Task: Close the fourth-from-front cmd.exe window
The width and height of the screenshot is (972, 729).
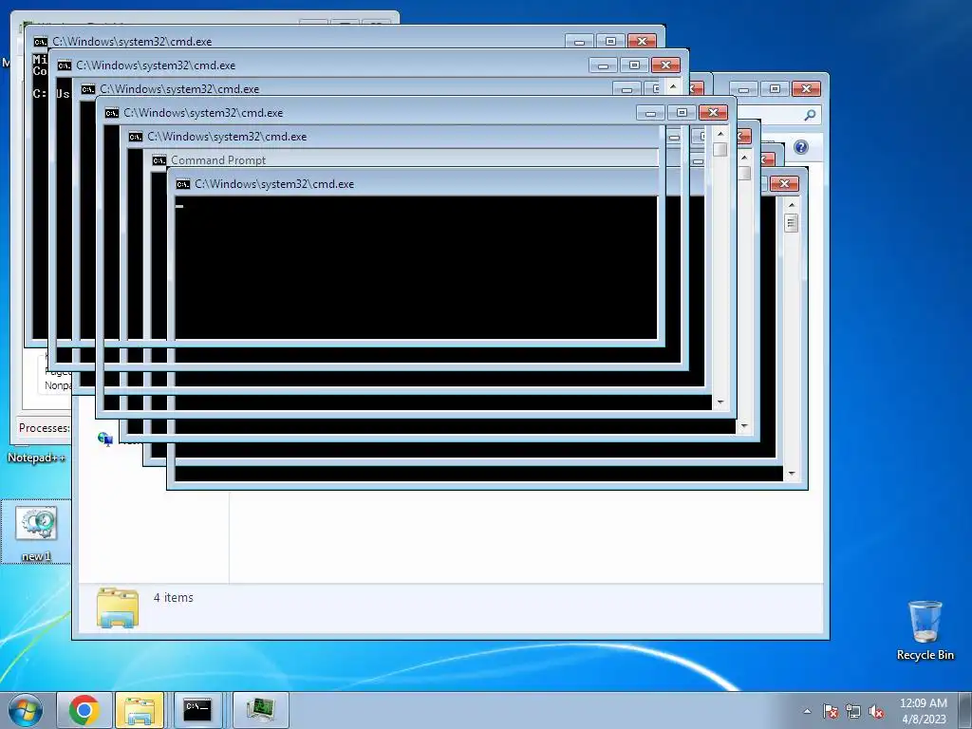Action: 713,112
